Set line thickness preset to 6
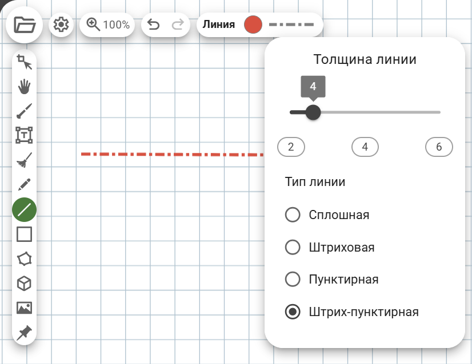The image size is (472, 364). pyautogui.click(x=439, y=147)
